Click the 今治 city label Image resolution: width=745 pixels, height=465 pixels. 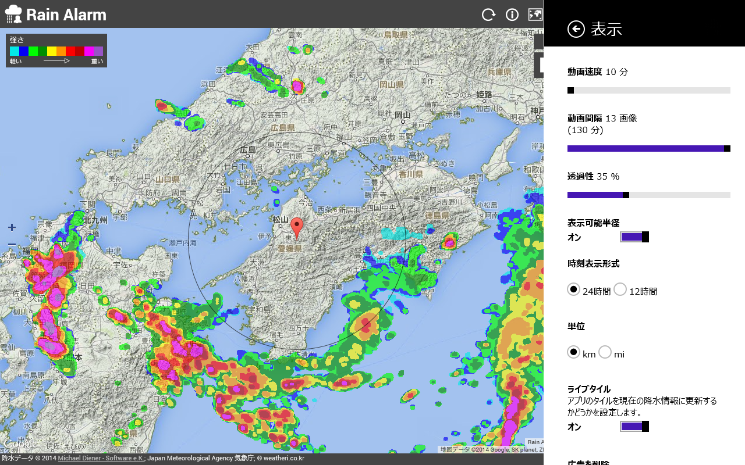coord(305,203)
